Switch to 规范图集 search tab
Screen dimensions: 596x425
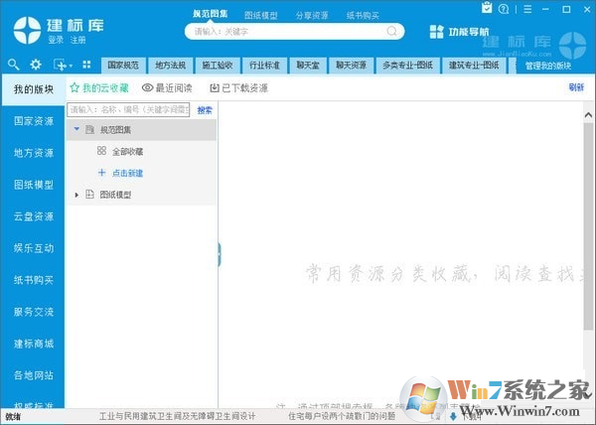pyautogui.click(x=211, y=14)
